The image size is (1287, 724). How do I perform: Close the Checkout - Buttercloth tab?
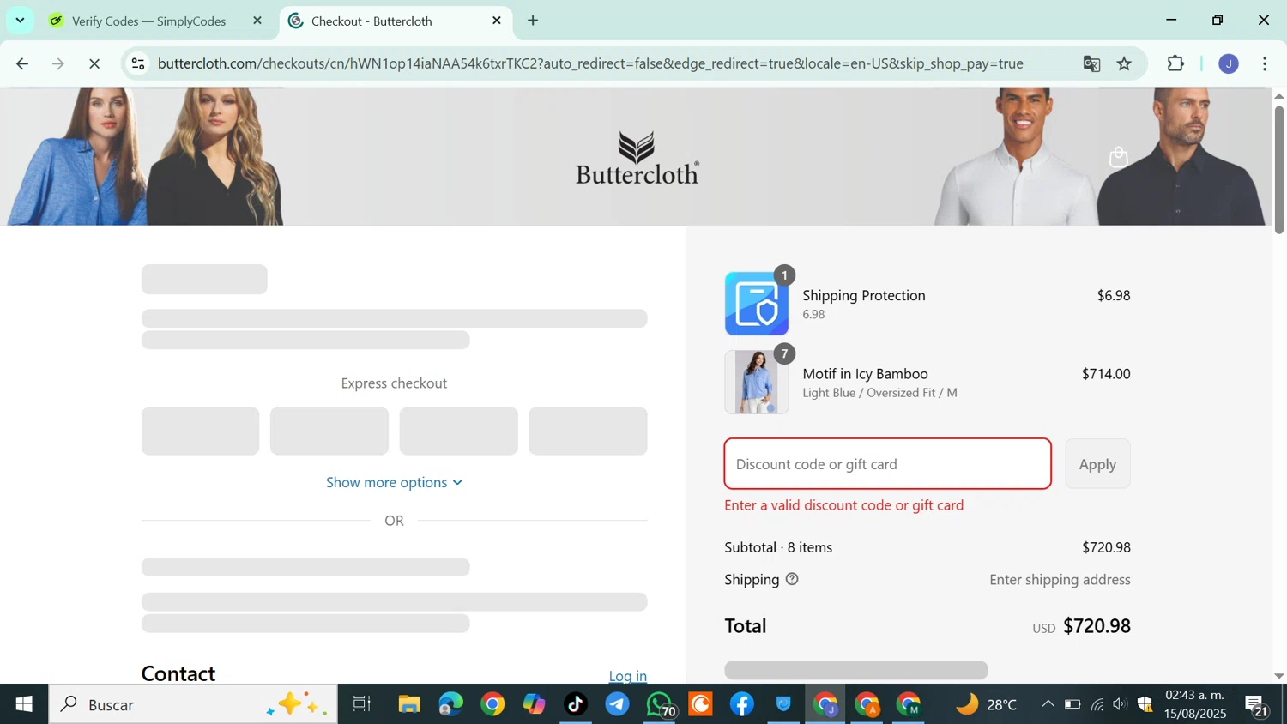(496, 21)
